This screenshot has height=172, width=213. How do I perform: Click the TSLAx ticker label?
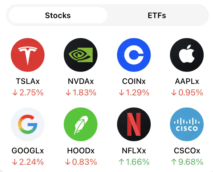point(28,81)
